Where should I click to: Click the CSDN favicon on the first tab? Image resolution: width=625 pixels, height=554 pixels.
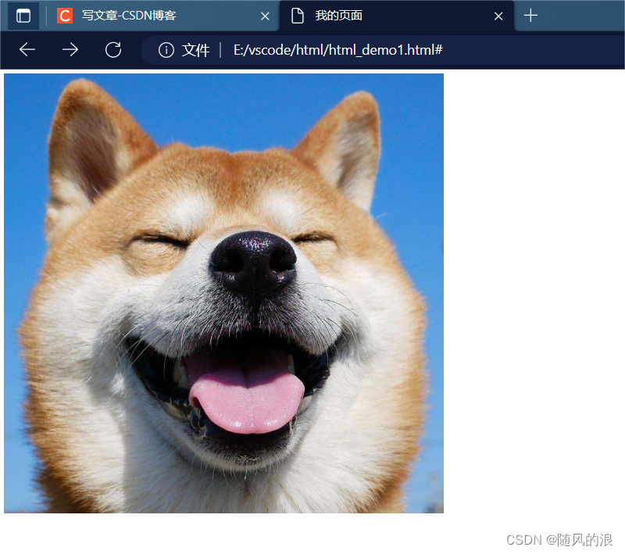pyautogui.click(x=63, y=16)
